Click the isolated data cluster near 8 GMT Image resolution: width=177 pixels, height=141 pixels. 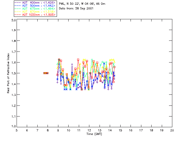[46, 73]
